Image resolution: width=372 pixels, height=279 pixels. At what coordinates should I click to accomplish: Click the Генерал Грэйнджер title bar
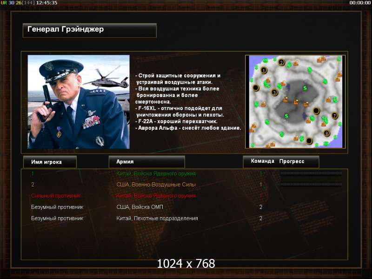(x=90, y=30)
